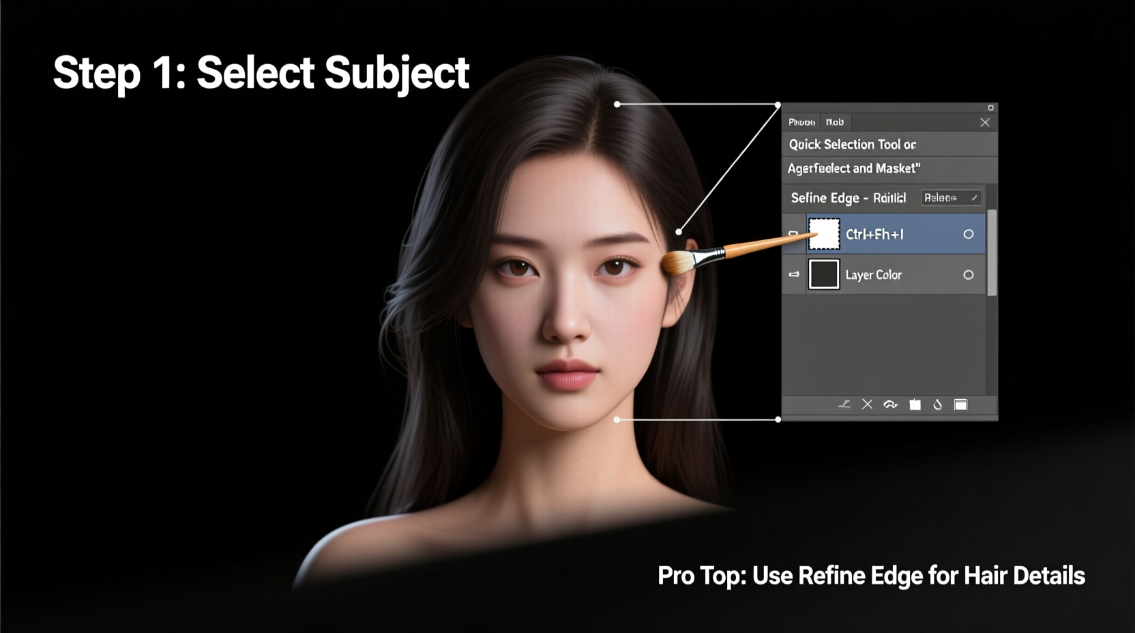The height and width of the screenshot is (633, 1135).
Task: Click the dark Layer Color thumbnail
Action: point(823,274)
